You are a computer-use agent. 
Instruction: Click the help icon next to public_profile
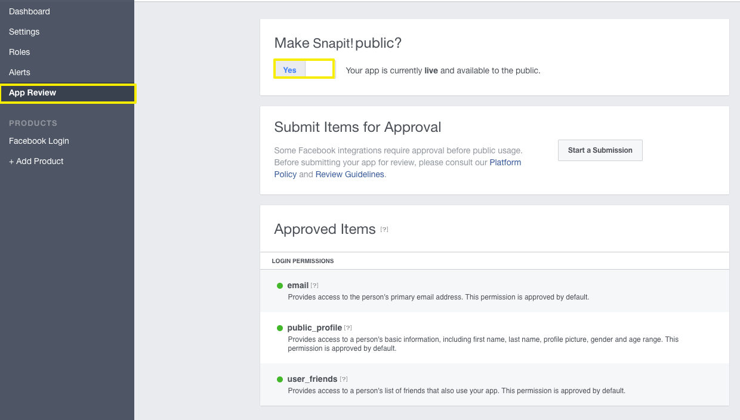[348, 328]
